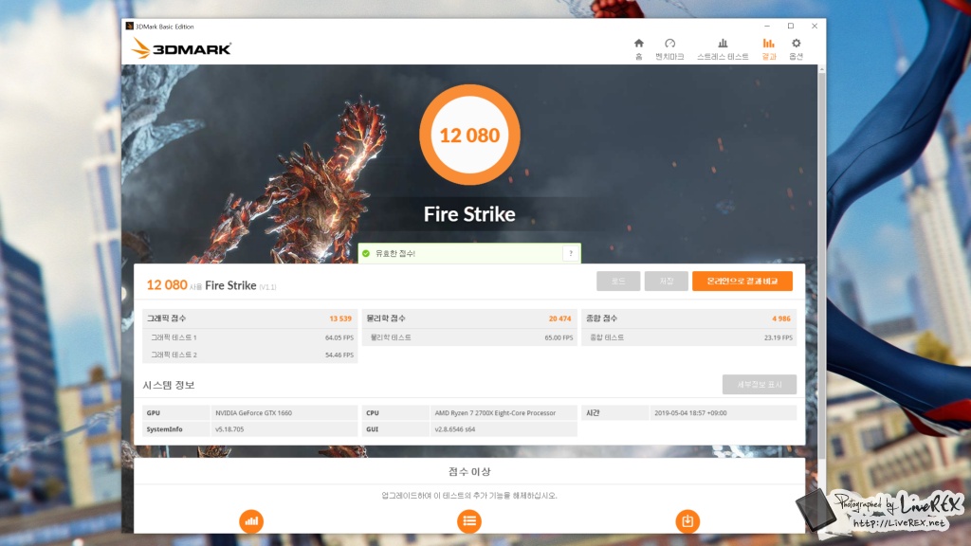The height and width of the screenshot is (546, 971).
Task: Click the graphics score value 13 539
Action: (x=340, y=318)
